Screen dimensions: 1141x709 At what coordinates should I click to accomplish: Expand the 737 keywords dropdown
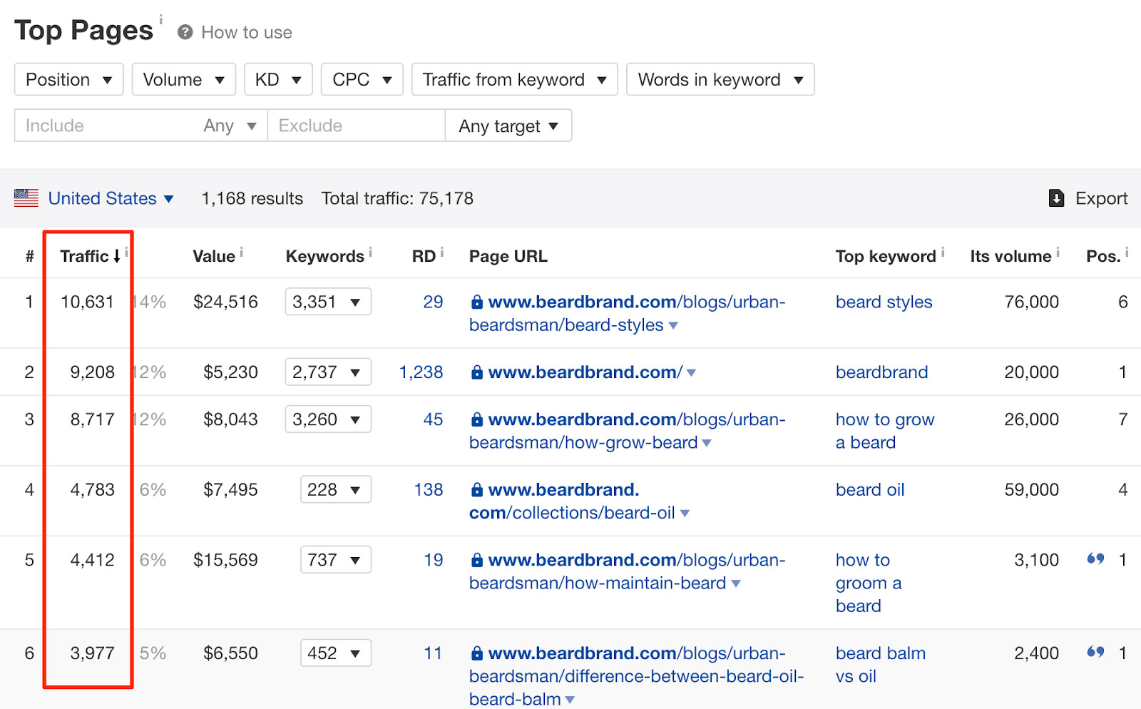[335, 560]
